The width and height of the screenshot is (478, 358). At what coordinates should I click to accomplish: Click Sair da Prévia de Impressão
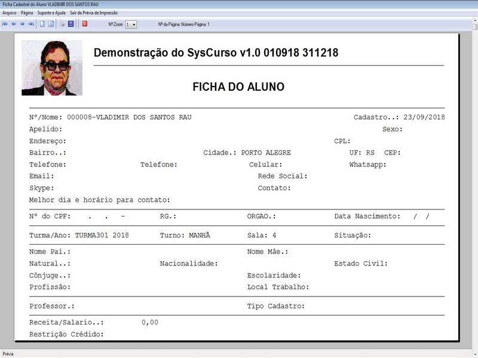(x=94, y=13)
